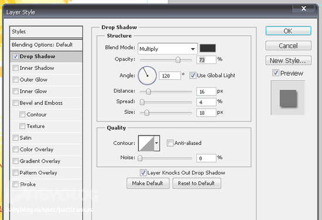The image size is (322, 220).
Task: Select Styles in the left list
Action: pyautogui.click(x=46, y=32)
